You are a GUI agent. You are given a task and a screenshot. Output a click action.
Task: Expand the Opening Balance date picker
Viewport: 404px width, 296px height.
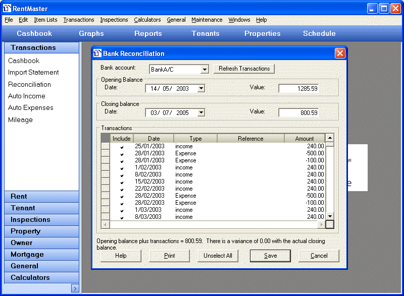pos(201,89)
